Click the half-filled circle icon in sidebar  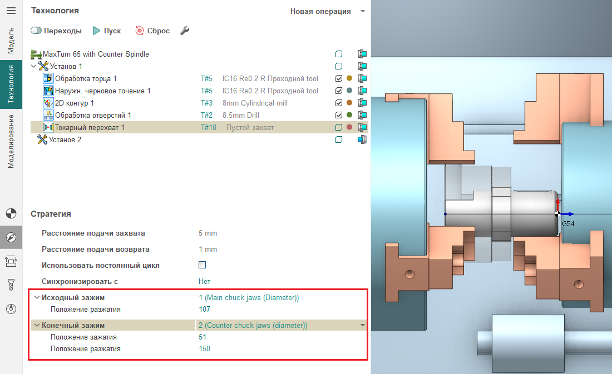click(x=11, y=213)
